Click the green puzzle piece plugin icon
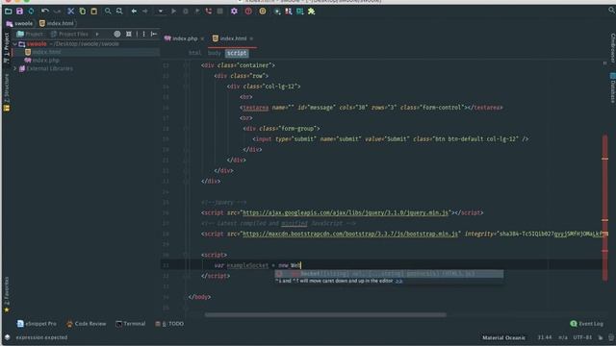 pyautogui.click(x=312, y=11)
